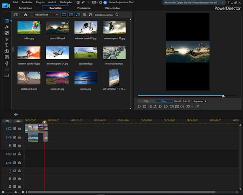
Task: Open the Datei menu
Action: coord(15,2)
